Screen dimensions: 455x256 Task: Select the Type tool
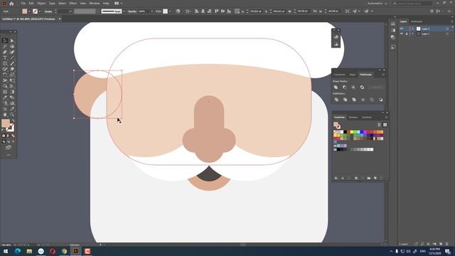5,58
